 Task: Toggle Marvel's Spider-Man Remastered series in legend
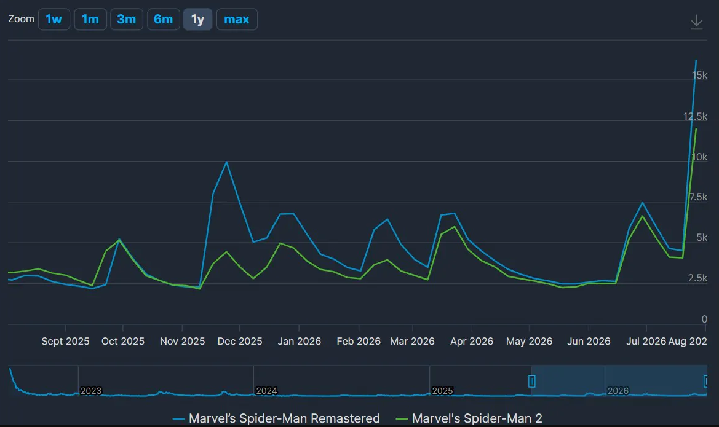(277, 418)
